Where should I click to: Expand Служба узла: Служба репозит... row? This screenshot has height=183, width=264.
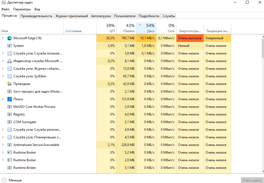click(3, 130)
